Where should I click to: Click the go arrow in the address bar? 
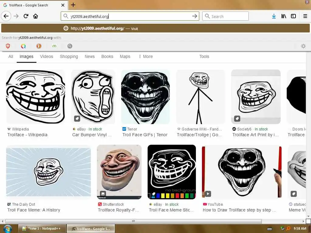tap(195, 16)
